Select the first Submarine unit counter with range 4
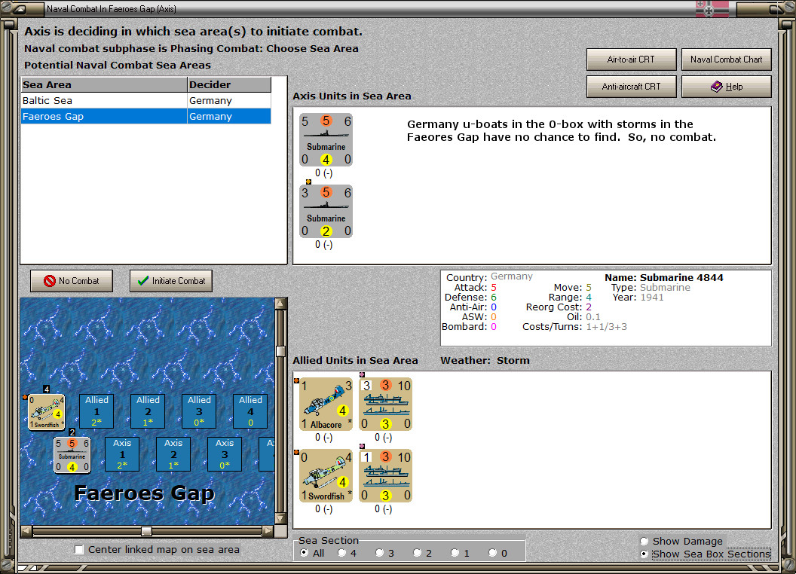Image resolution: width=796 pixels, height=574 pixels. [x=326, y=140]
